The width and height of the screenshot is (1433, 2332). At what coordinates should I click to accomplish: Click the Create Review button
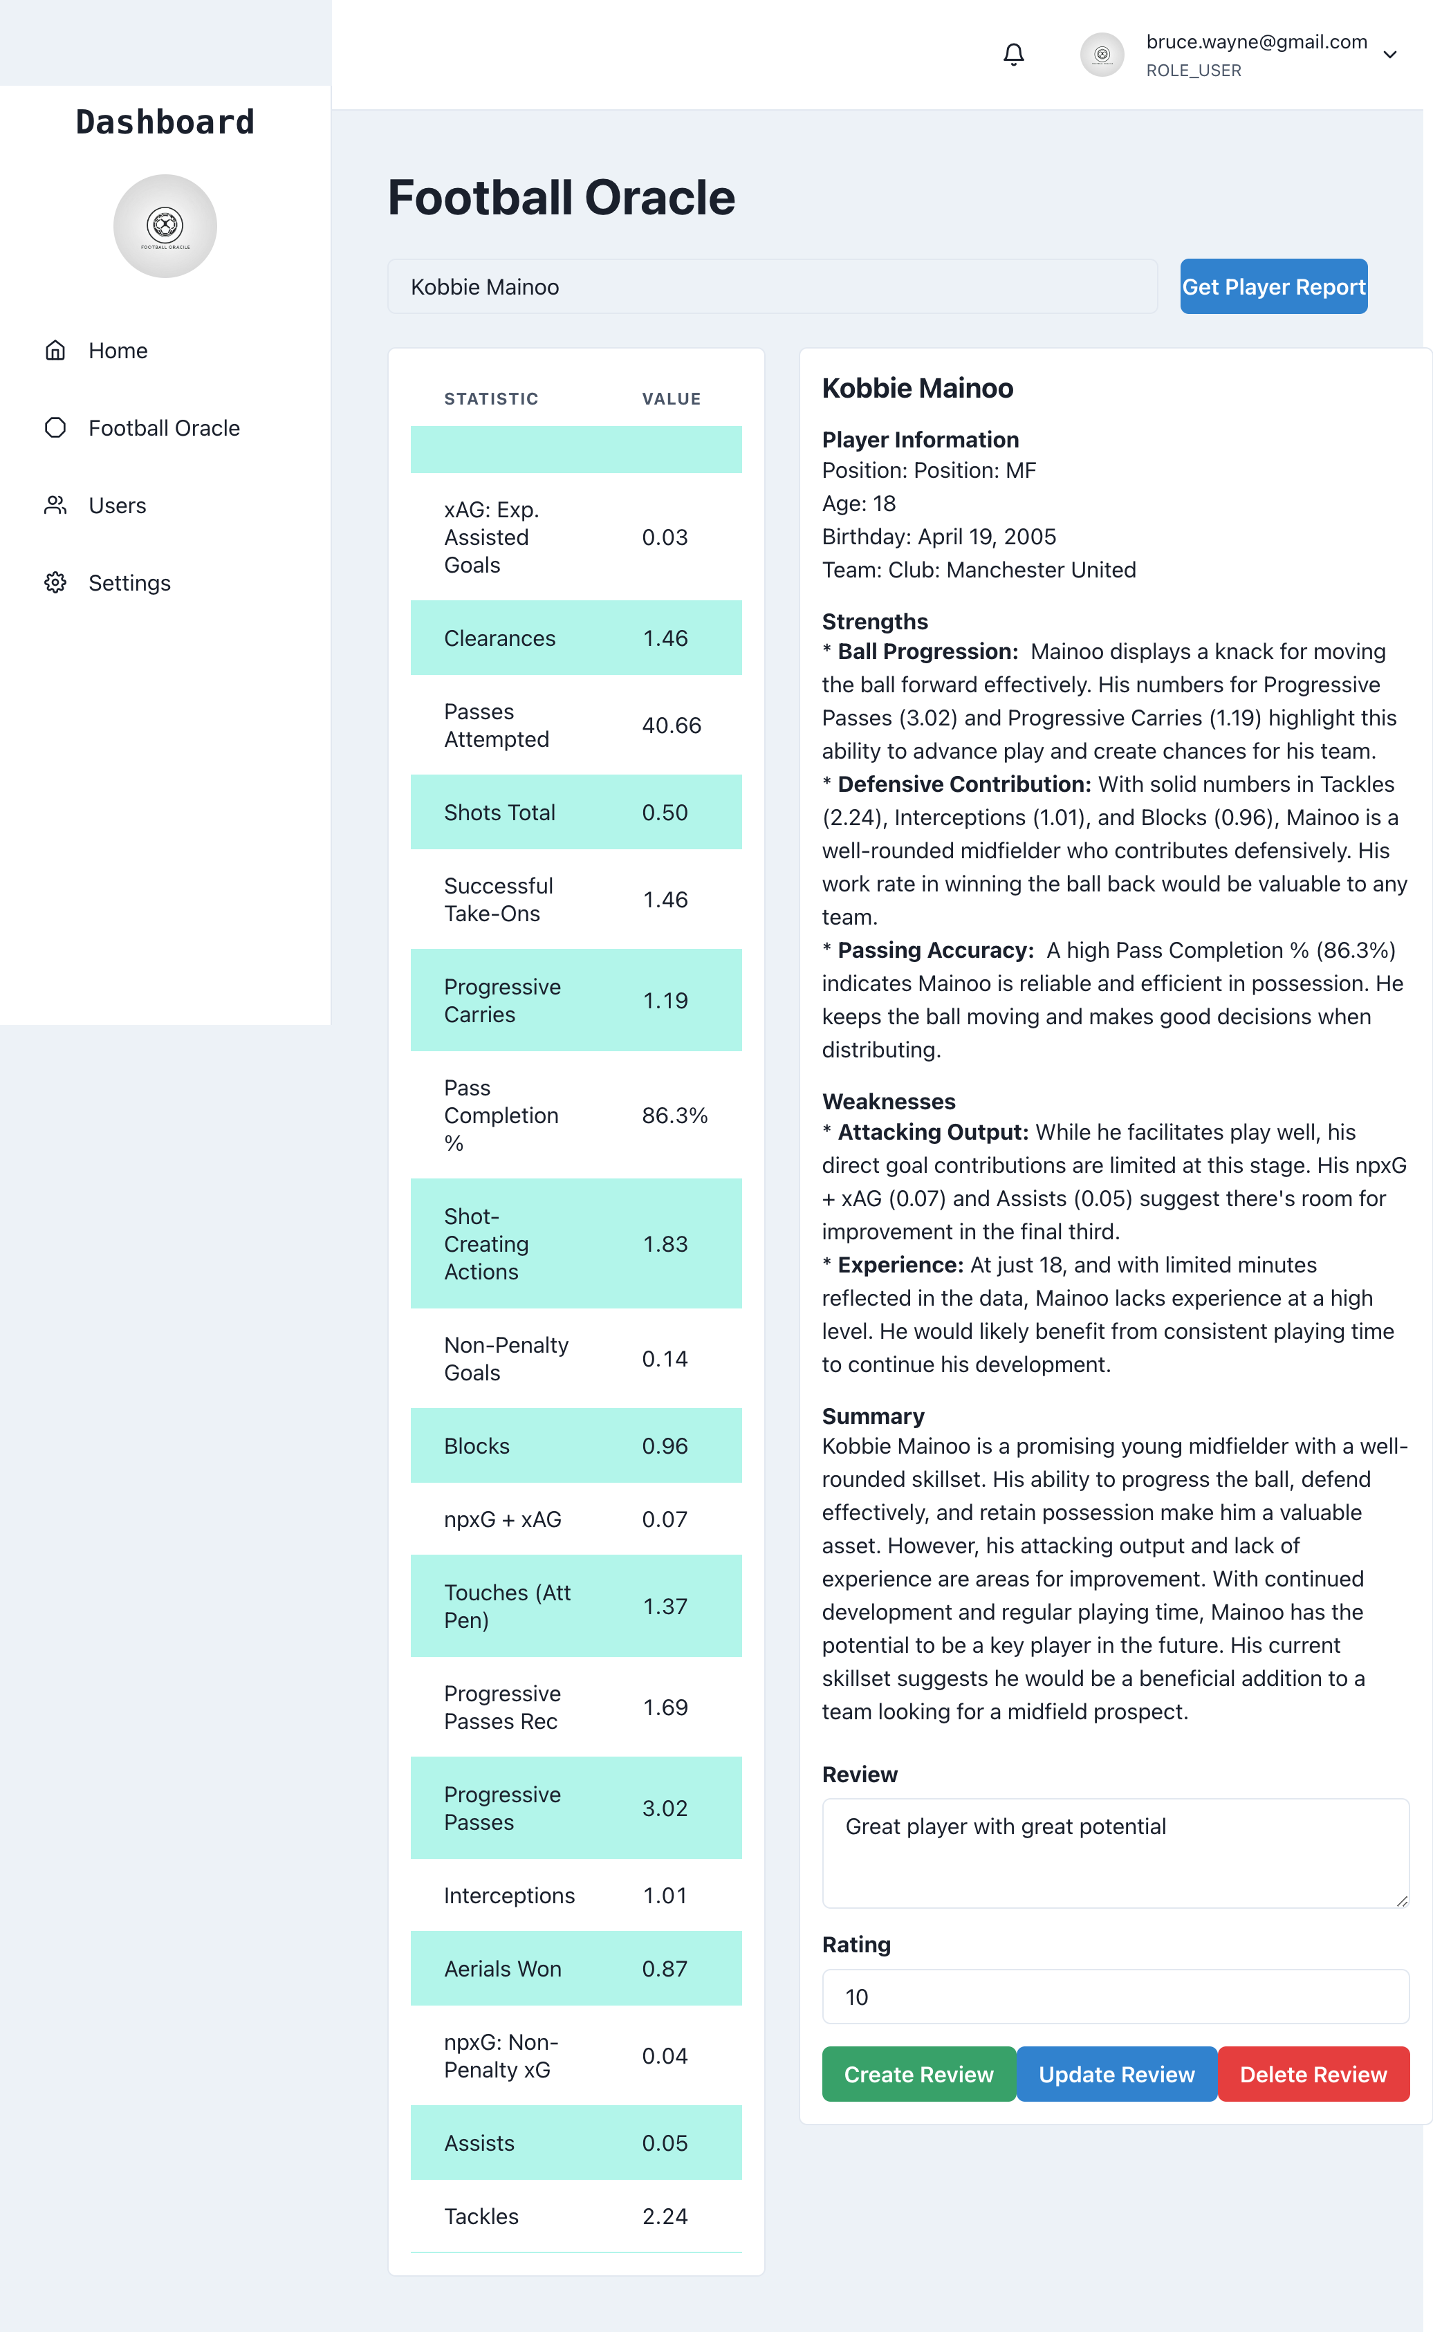click(918, 2074)
